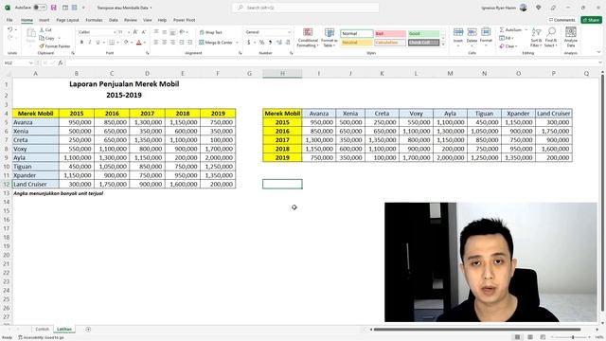Click Increase Indent icon
Image resolution: width=606 pixels, height=341 pixels.
189,42
